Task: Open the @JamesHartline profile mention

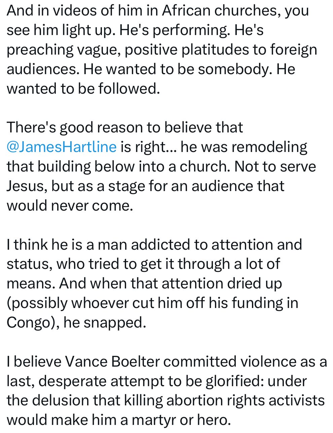Action: (62, 147)
